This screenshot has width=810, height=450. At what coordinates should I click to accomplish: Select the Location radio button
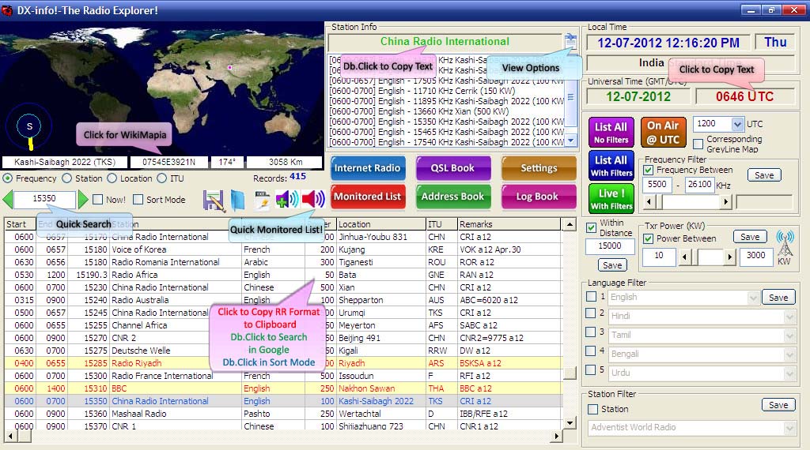click(x=112, y=178)
